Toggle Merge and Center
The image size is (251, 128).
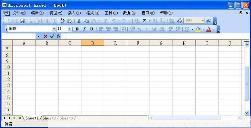tap(123, 29)
